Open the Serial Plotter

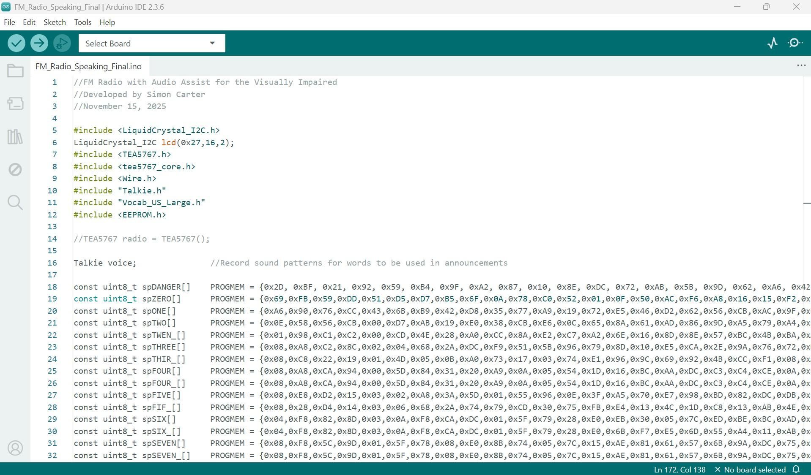773,43
